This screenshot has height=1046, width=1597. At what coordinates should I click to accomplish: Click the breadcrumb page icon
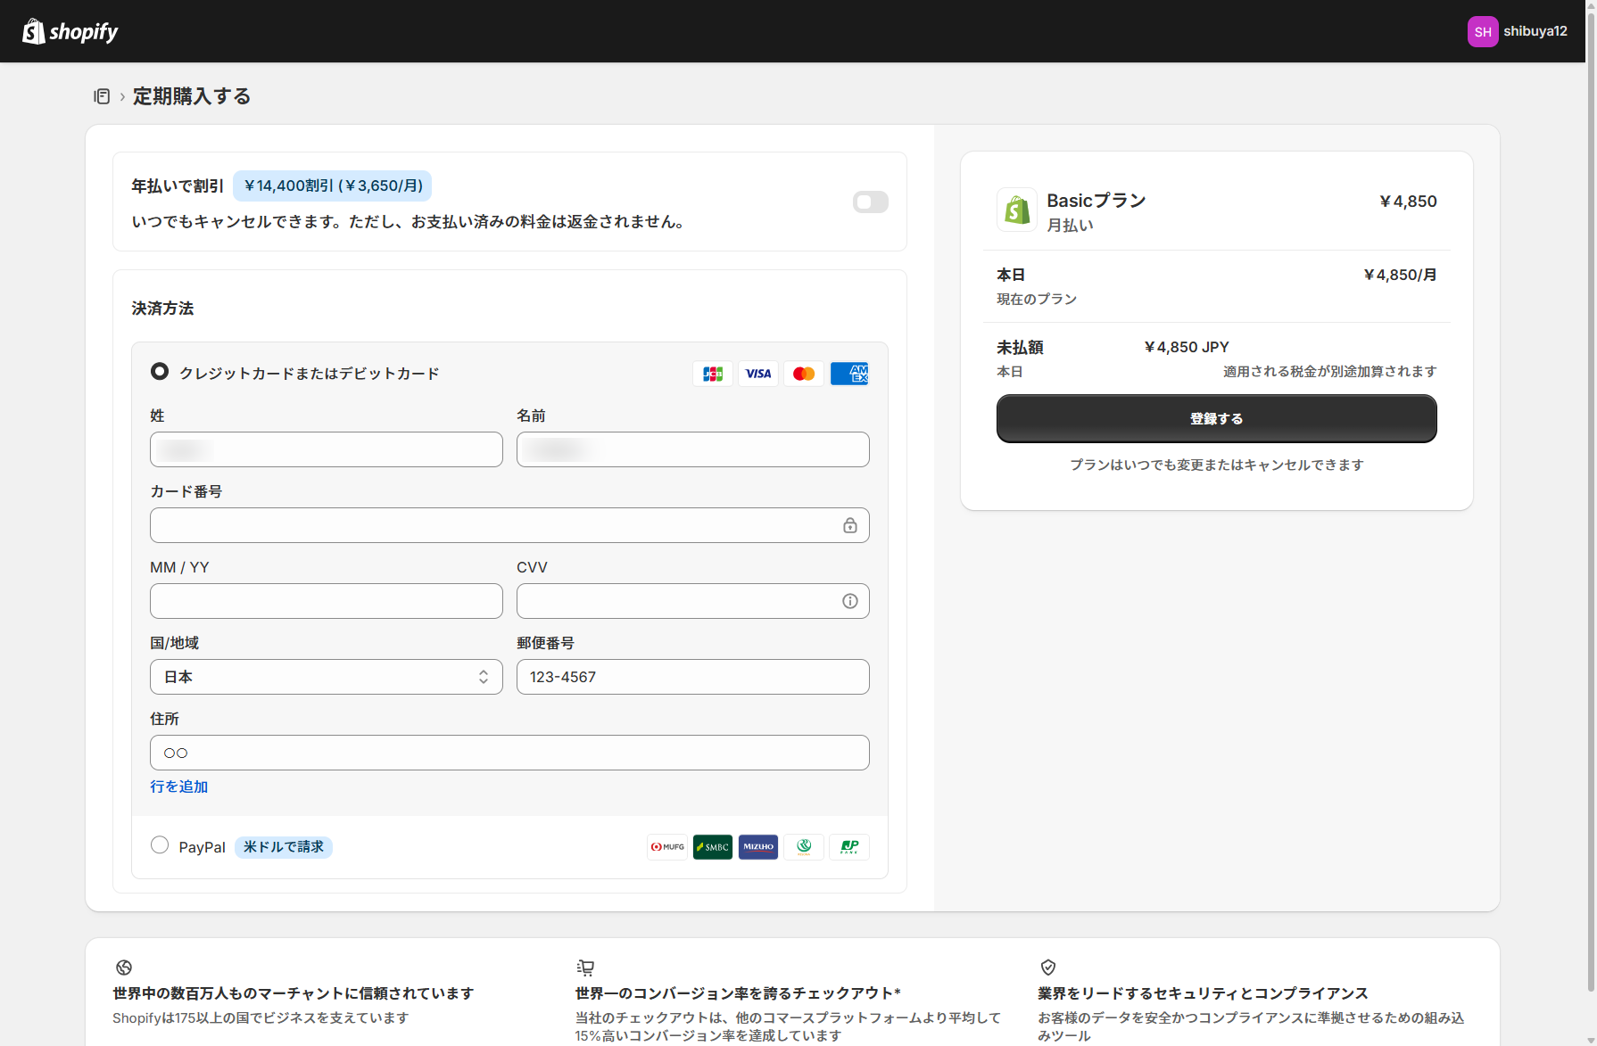(102, 96)
